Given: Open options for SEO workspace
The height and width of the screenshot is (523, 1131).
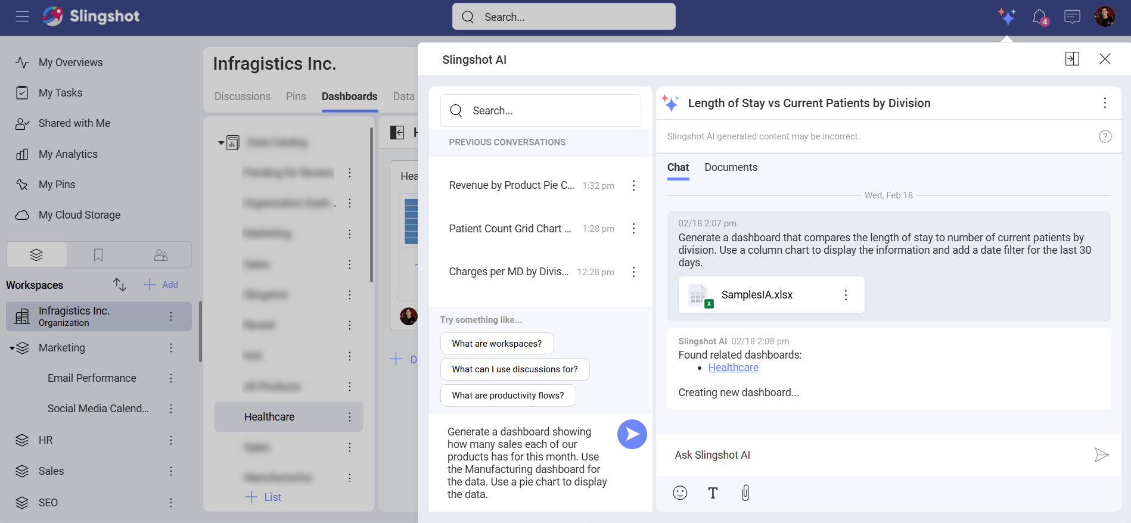Looking at the screenshot, I should (171, 503).
